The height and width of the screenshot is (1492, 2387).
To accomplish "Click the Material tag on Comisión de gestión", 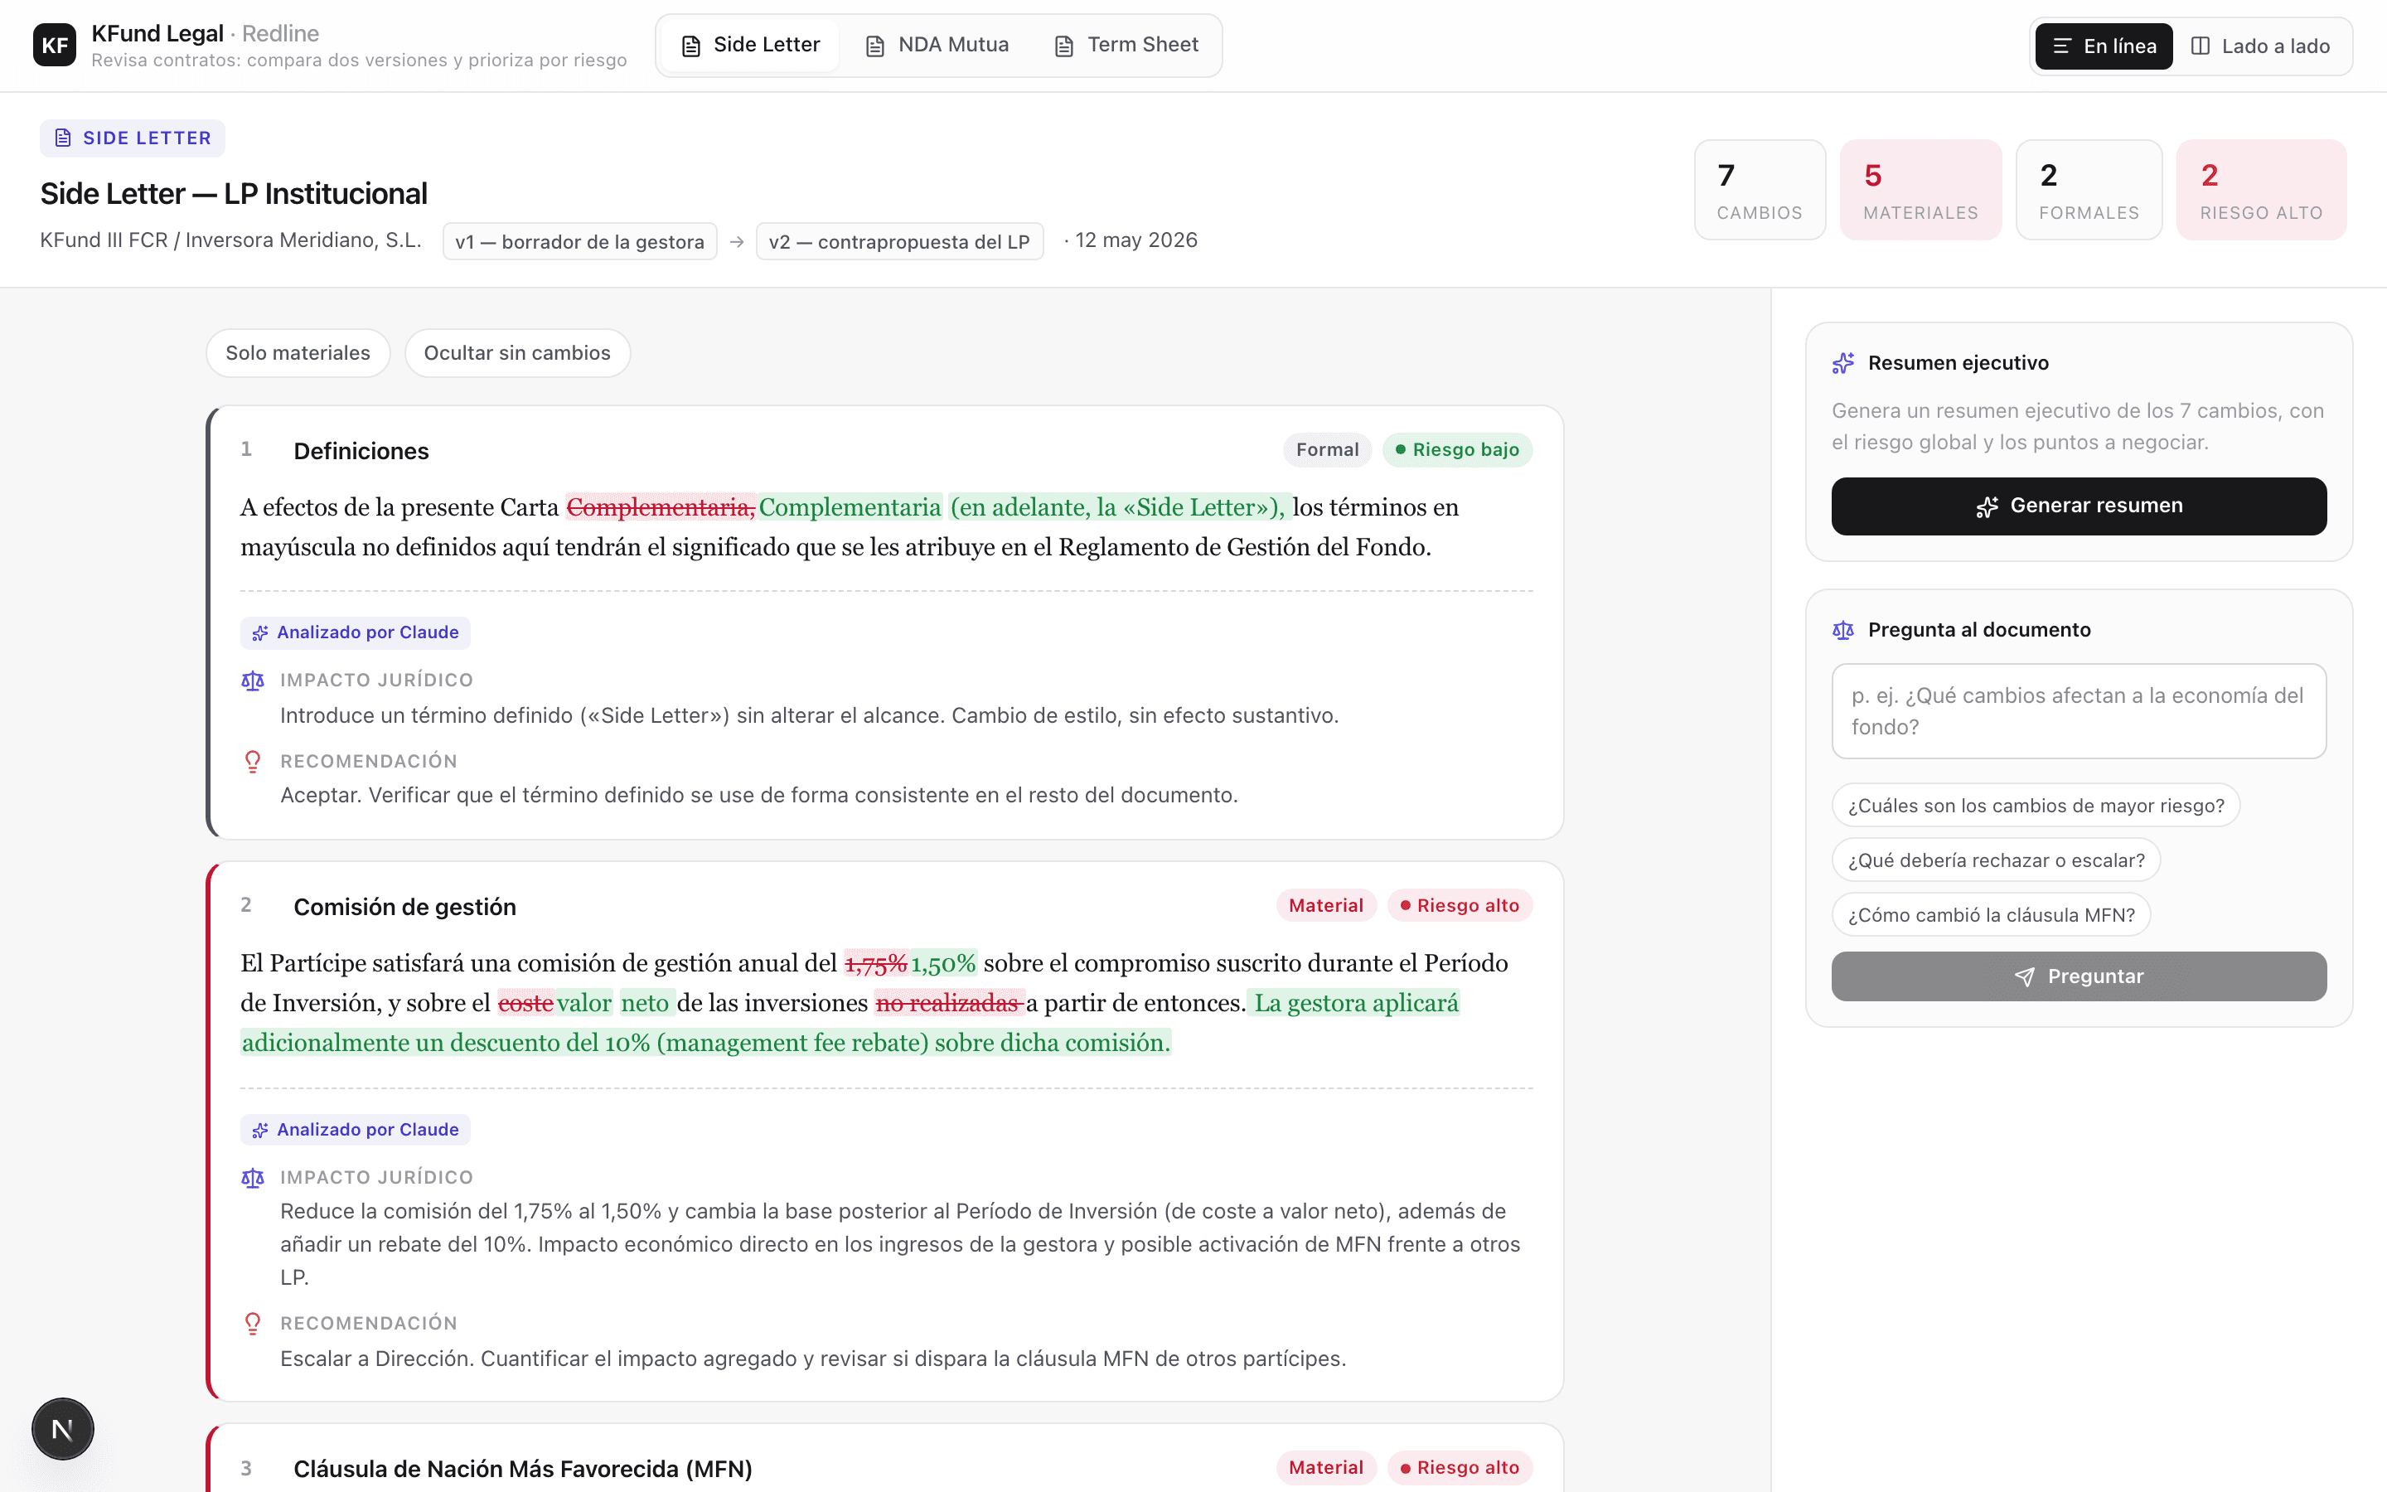I will pyautogui.click(x=1325, y=906).
